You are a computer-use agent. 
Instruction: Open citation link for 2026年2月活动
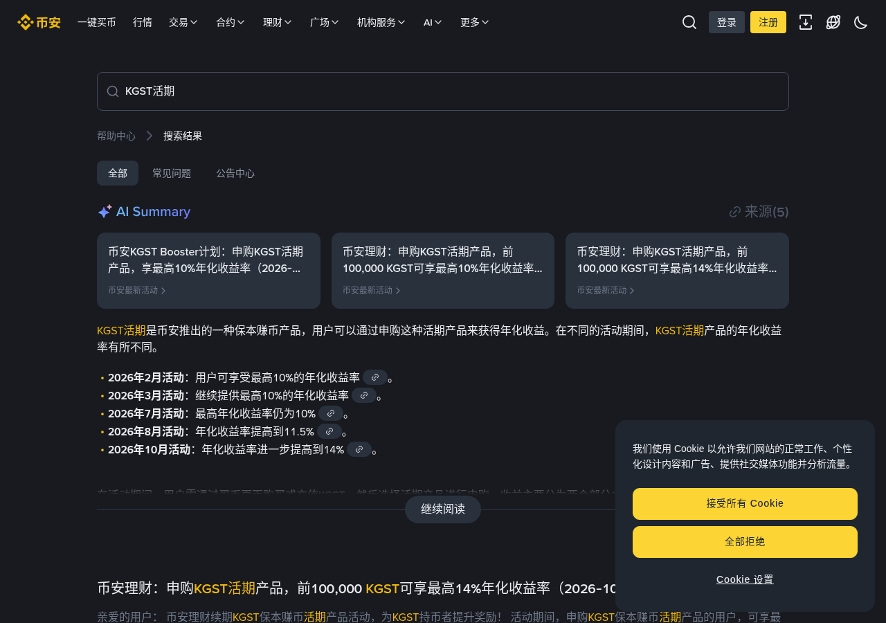point(375,377)
